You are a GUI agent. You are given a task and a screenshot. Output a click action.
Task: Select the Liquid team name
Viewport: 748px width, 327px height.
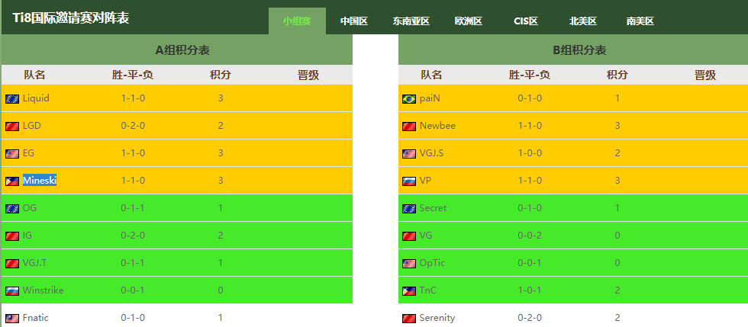click(36, 98)
